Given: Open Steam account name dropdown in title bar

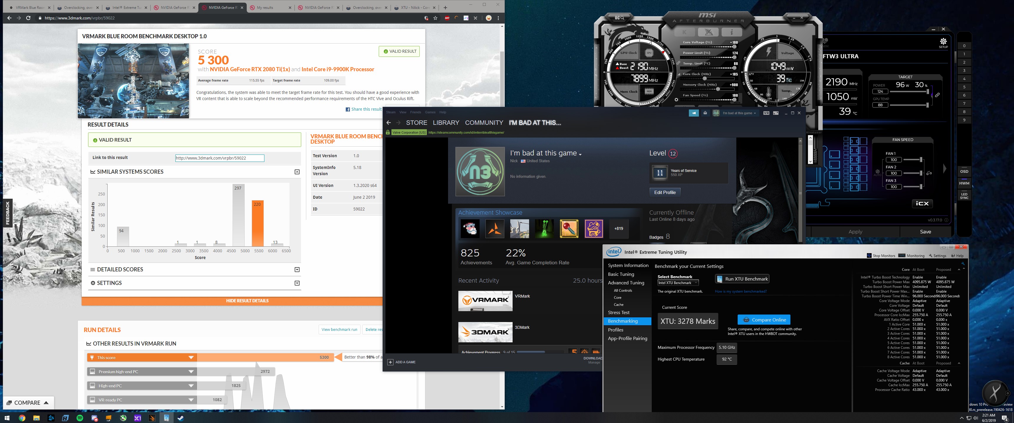Looking at the screenshot, I should pyautogui.click(x=739, y=113).
